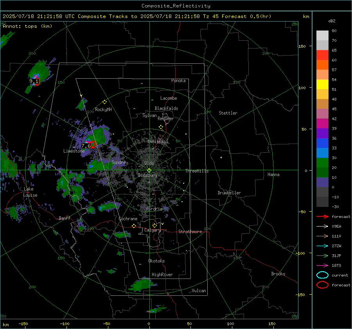Click the yellow diamond marker near RockyMH
The width and height of the screenshot is (352, 329).
coord(104,102)
